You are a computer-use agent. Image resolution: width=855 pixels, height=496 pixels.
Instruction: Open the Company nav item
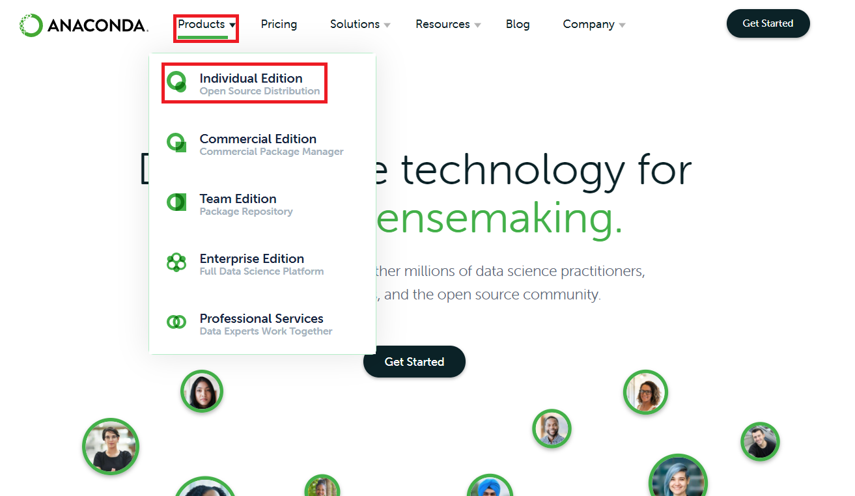589,24
